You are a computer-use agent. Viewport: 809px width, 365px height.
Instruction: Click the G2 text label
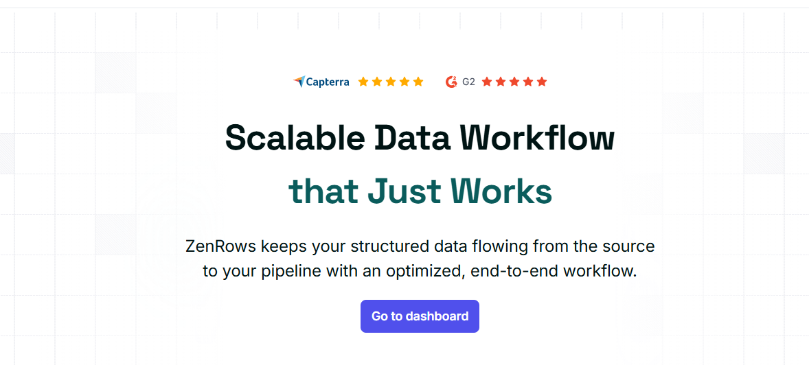click(x=468, y=82)
